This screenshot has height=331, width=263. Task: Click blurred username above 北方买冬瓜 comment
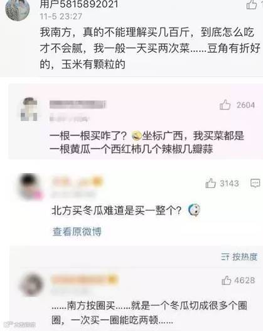pyautogui.click(x=77, y=182)
